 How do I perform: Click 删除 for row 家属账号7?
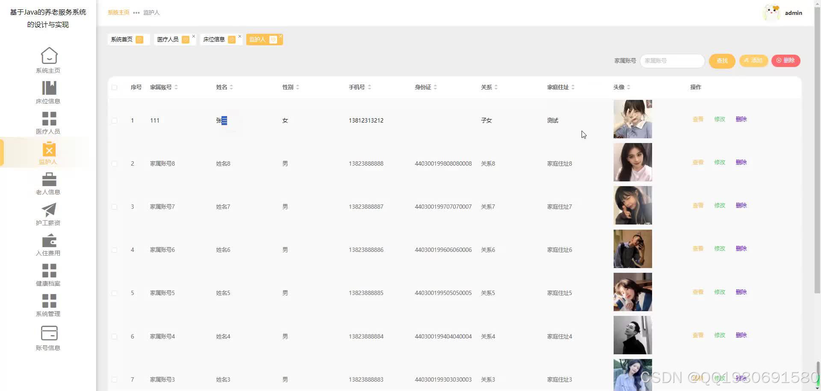pyautogui.click(x=741, y=206)
